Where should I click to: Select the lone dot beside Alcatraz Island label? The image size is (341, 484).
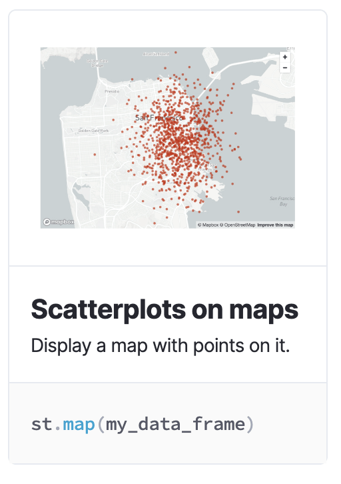click(x=176, y=53)
